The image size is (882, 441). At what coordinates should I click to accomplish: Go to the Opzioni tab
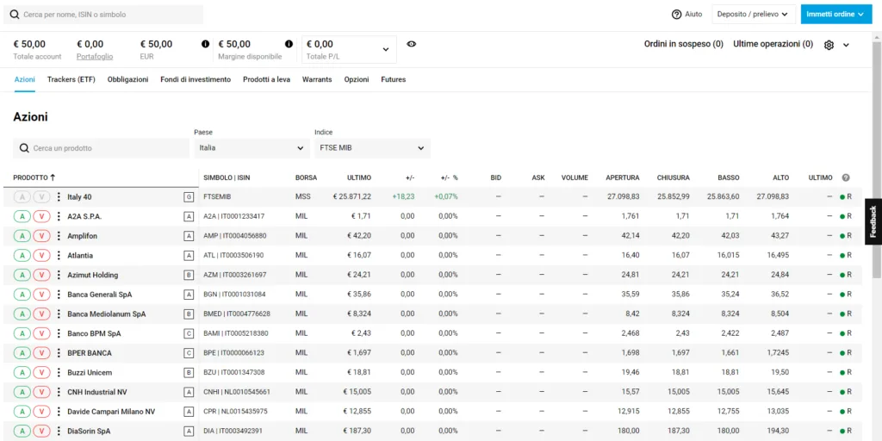pos(357,79)
